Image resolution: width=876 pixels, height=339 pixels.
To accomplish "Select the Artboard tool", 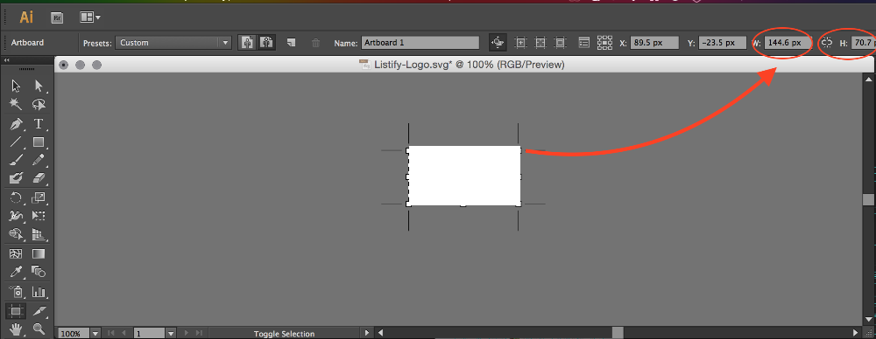I will point(16,310).
